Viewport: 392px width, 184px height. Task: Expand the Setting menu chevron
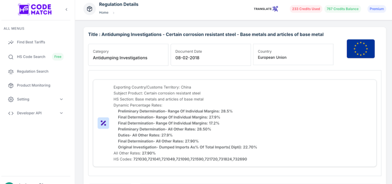[x=62, y=99]
